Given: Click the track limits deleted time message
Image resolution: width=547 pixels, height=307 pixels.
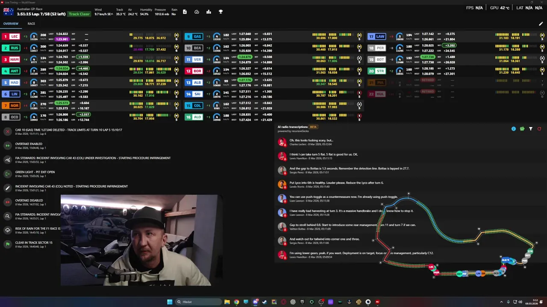Looking at the screenshot, I should (x=69, y=130).
